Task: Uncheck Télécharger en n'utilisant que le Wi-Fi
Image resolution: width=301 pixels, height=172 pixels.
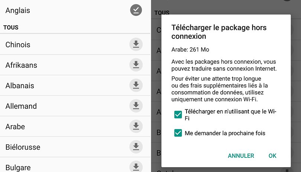Action: pyautogui.click(x=178, y=115)
